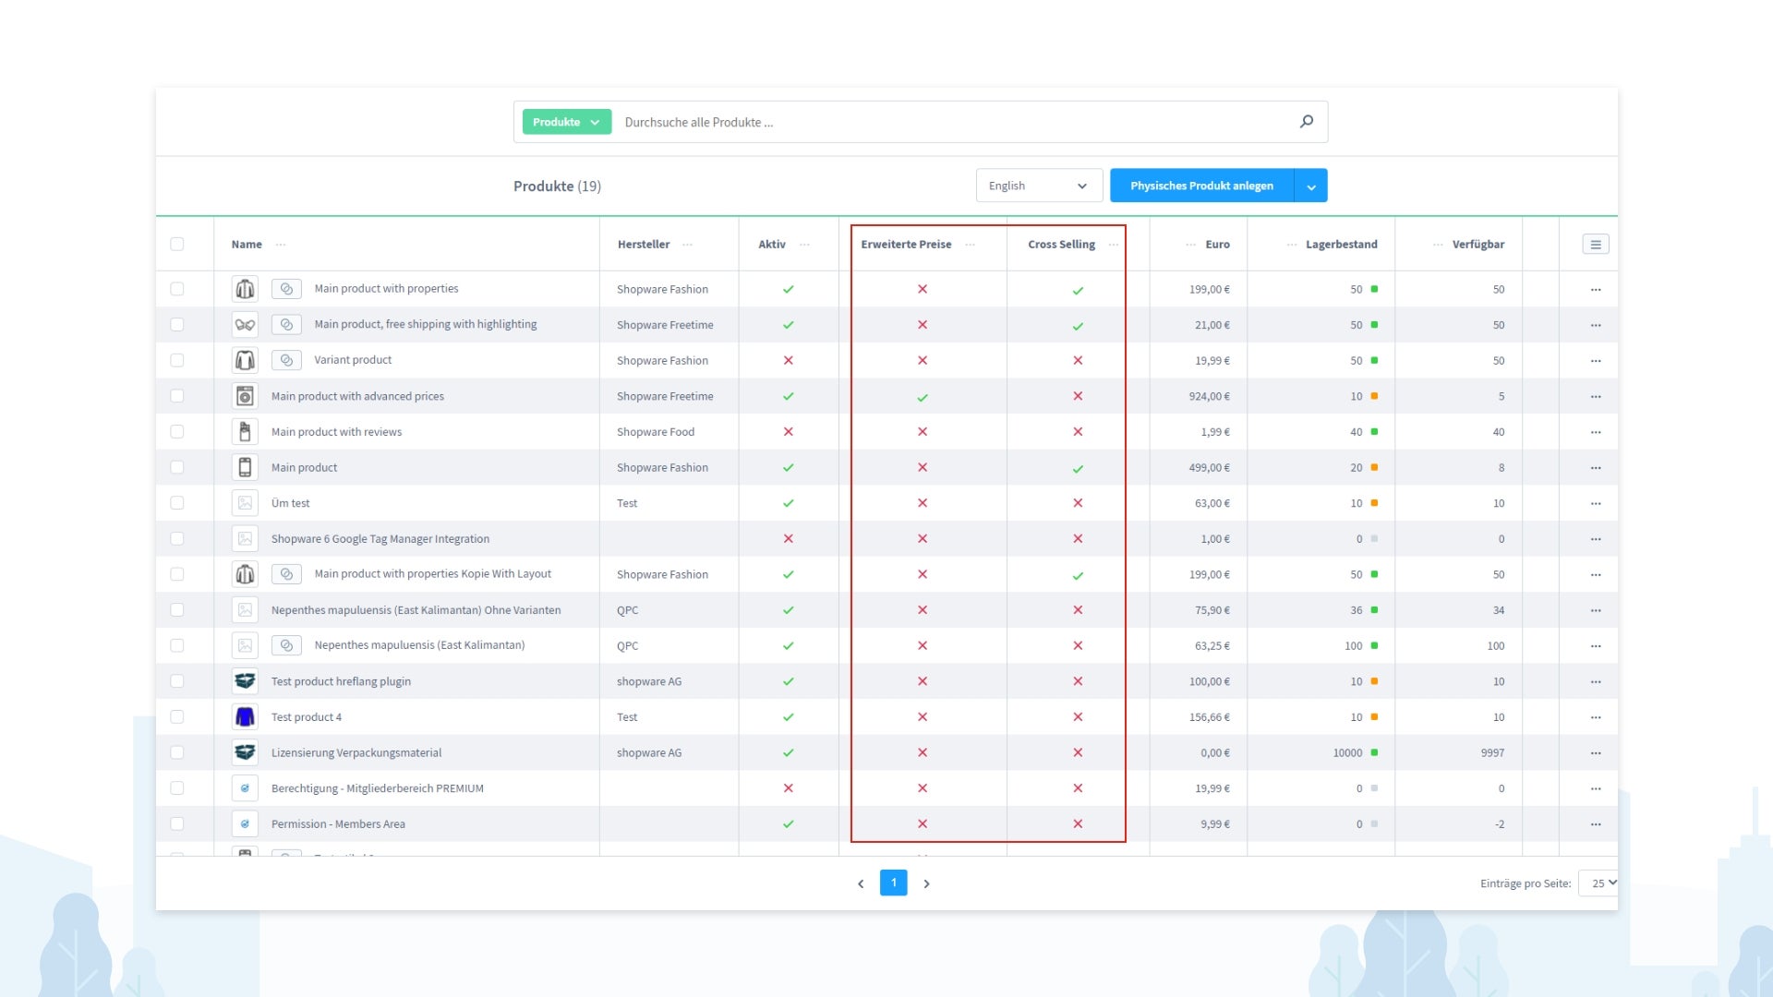This screenshot has width=1773, height=997.
Task: Click the three-dot menu icon for 'Test product 4'
Action: [x=1595, y=717]
